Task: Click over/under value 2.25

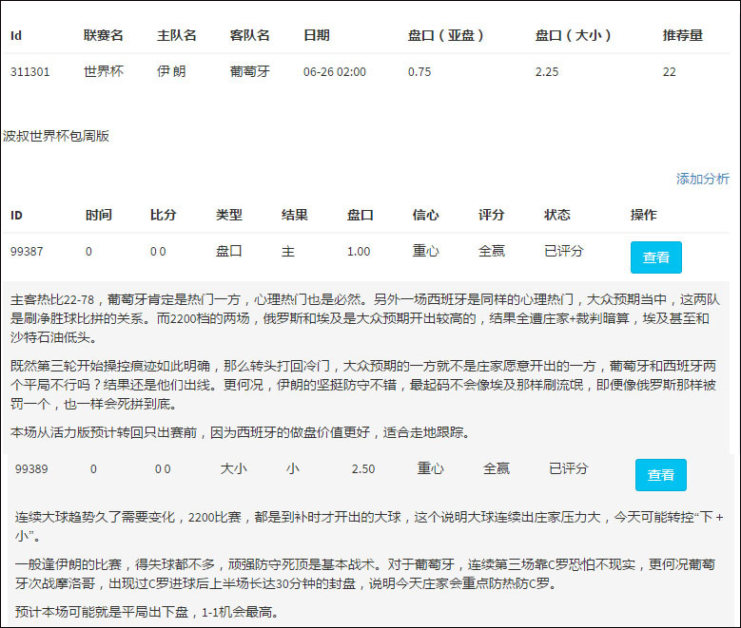Action: (x=547, y=72)
